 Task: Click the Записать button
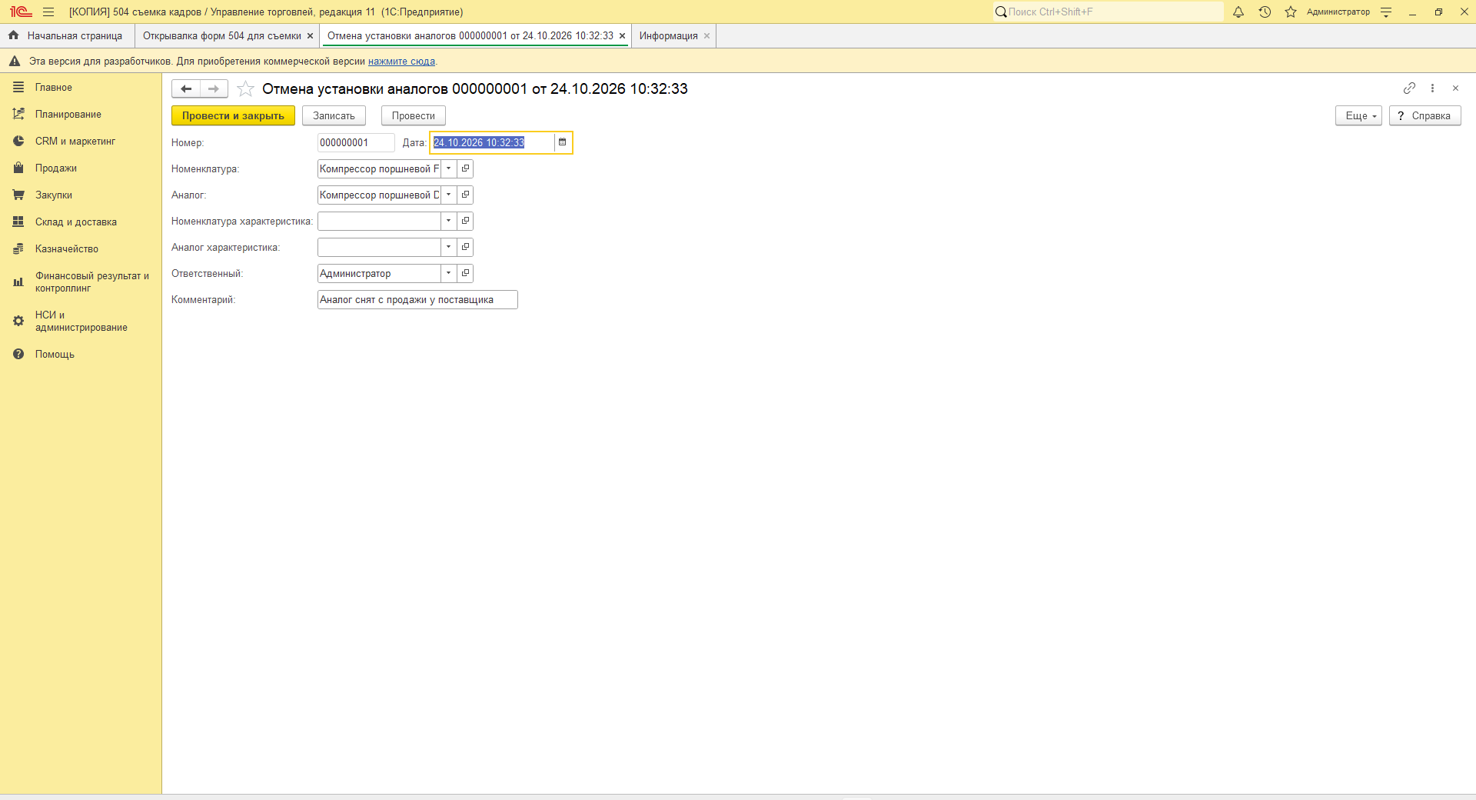(x=334, y=115)
